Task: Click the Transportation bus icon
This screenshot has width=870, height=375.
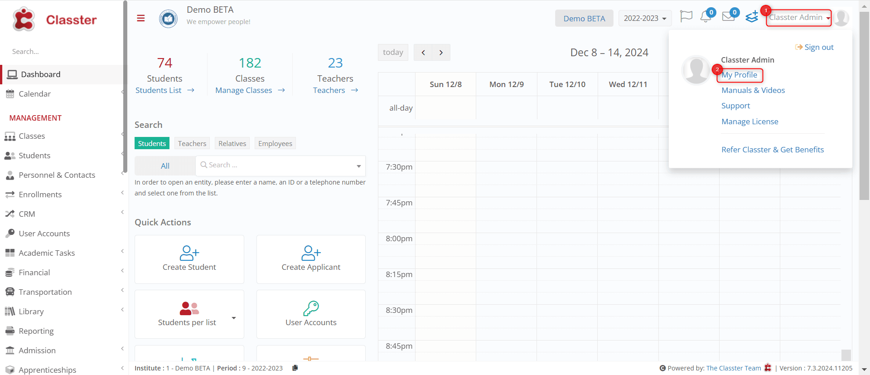Action: click(10, 292)
